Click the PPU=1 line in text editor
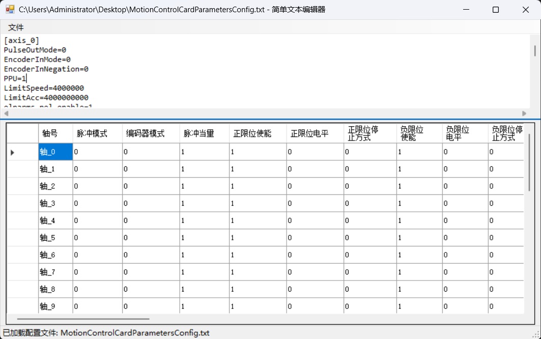This screenshot has width=541, height=339. pyautogui.click(x=15, y=78)
